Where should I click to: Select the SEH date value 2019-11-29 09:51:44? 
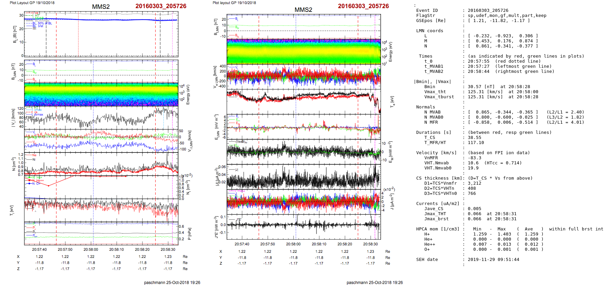tap(493, 260)
